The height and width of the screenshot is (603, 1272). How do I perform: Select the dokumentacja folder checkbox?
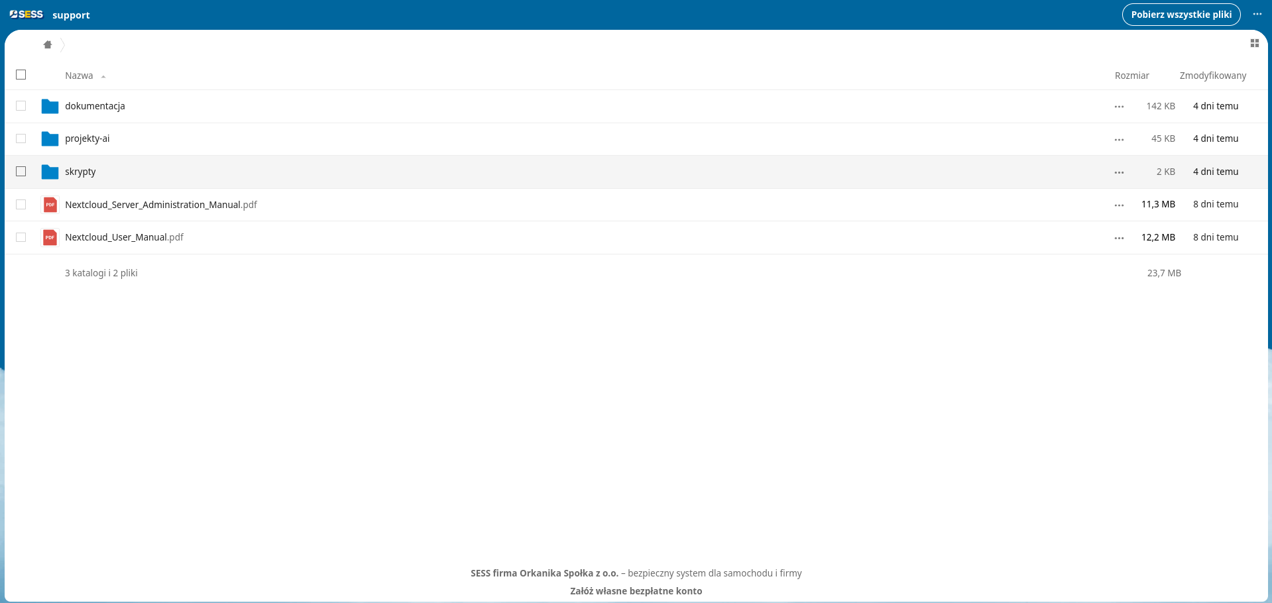(x=21, y=106)
